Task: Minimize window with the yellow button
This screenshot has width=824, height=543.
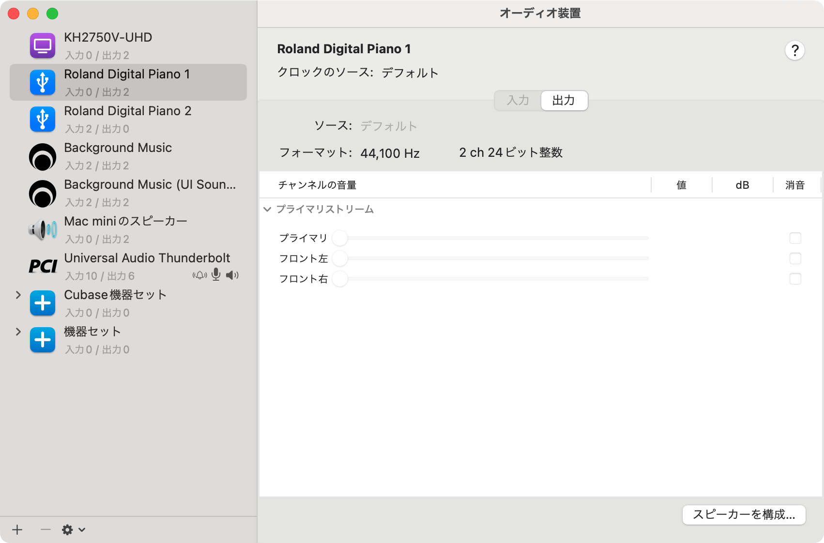Action: click(x=33, y=14)
